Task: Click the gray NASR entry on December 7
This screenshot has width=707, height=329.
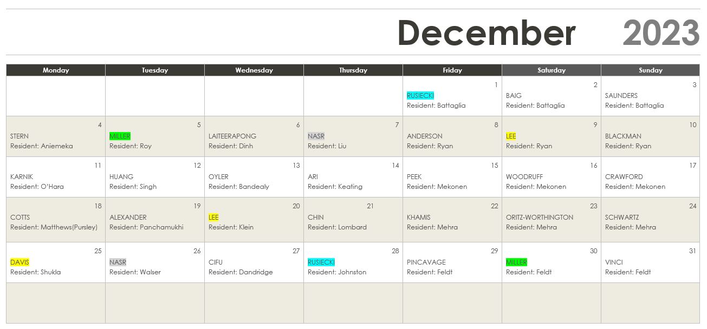Action: coord(316,136)
